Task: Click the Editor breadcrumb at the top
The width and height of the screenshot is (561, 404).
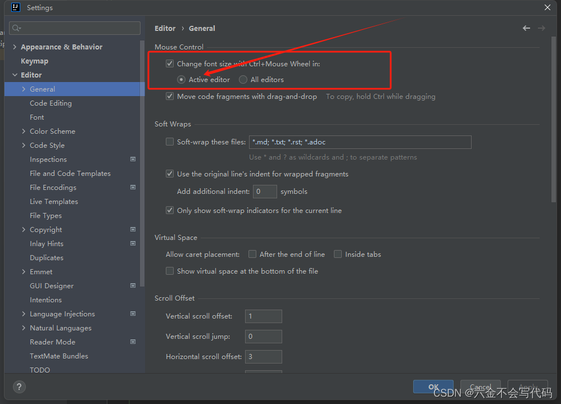Action: pos(165,28)
